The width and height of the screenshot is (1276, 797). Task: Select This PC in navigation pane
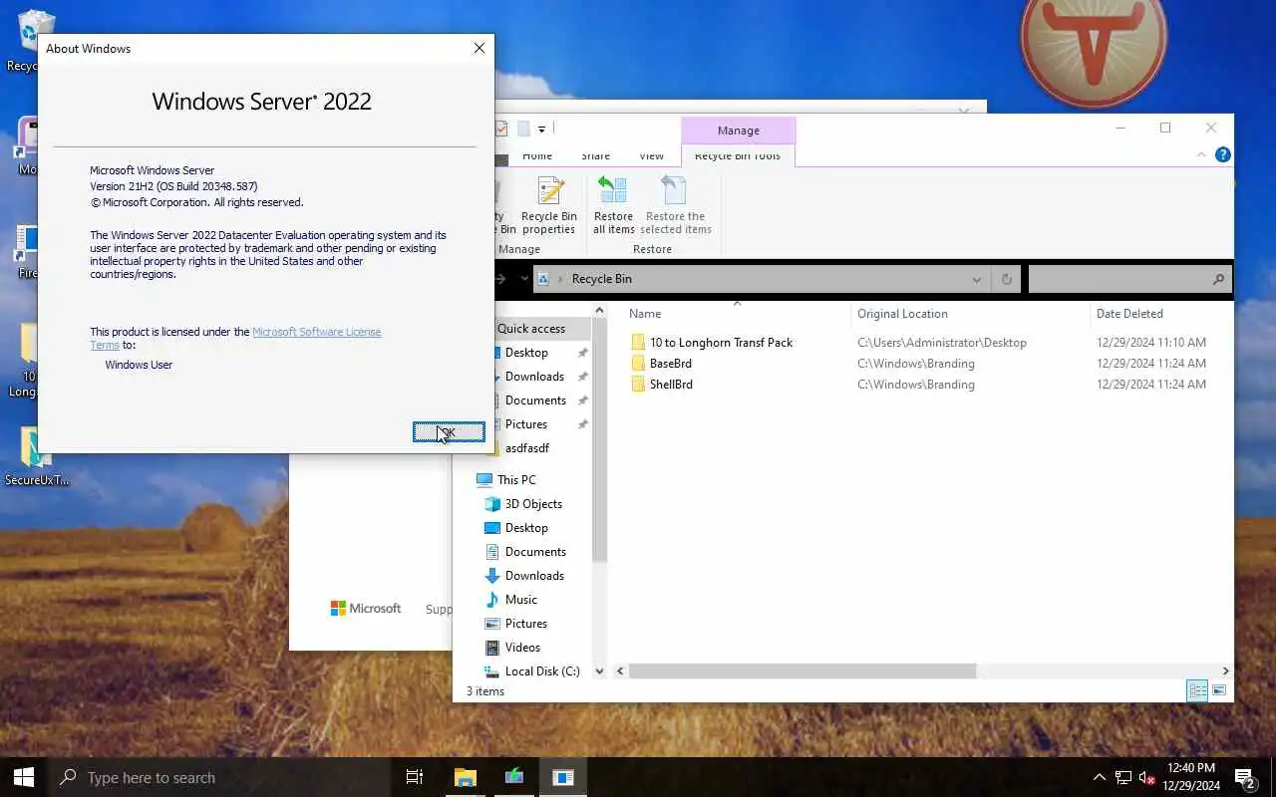[x=516, y=480]
